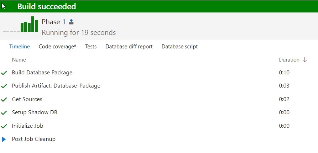The height and width of the screenshot is (153, 318).
Task: Click the Initialize Job success checkmark
Action: [x=4, y=126]
